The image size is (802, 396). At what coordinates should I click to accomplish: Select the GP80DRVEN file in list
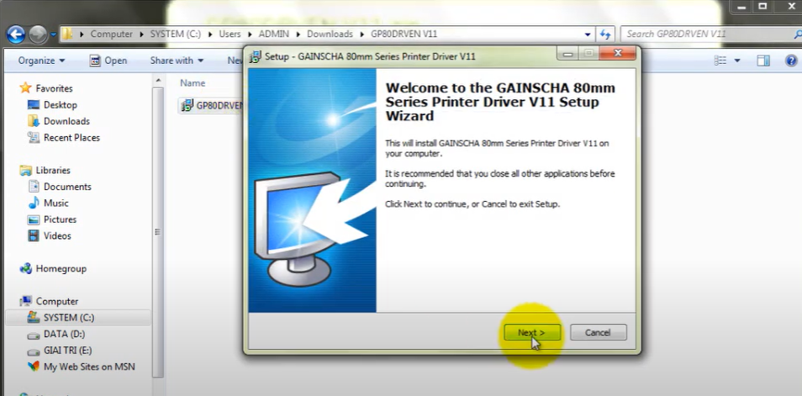pos(211,105)
